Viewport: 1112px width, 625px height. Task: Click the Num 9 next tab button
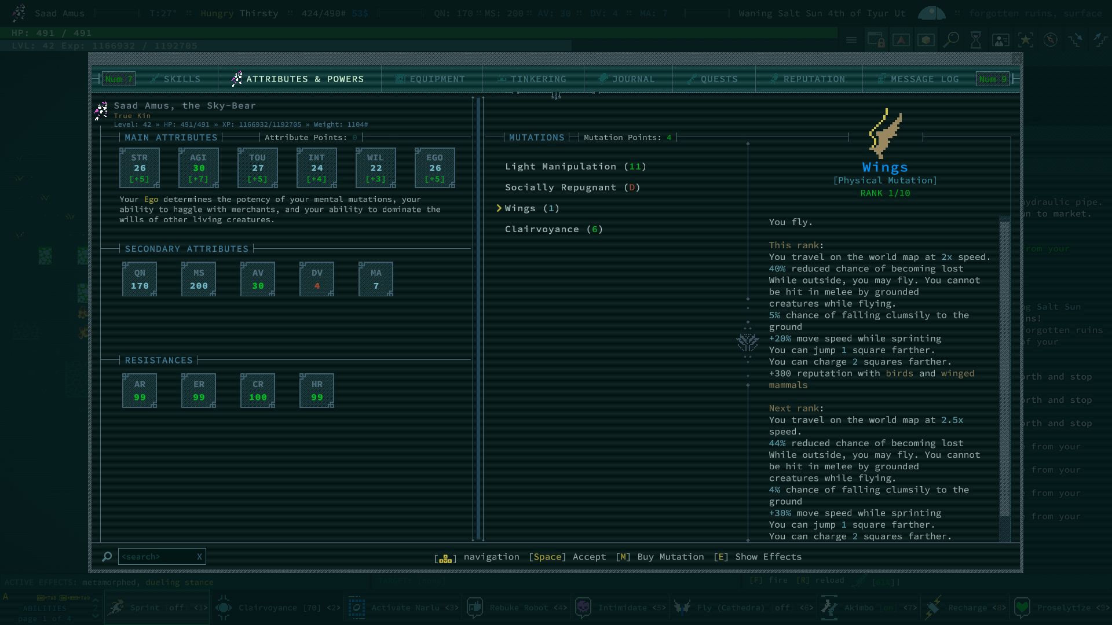993,79
